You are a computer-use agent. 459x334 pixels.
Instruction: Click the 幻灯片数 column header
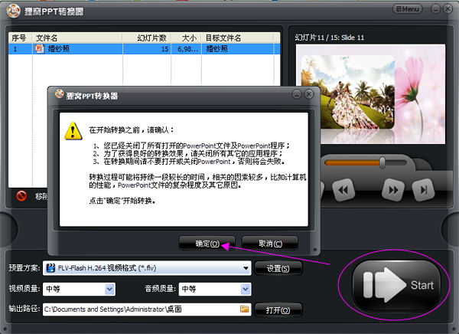pos(147,38)
